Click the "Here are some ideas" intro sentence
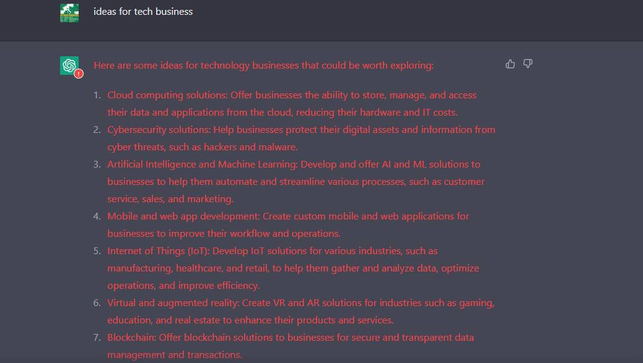Viewport: 643px width, 363px height. [x=263, y=65]
